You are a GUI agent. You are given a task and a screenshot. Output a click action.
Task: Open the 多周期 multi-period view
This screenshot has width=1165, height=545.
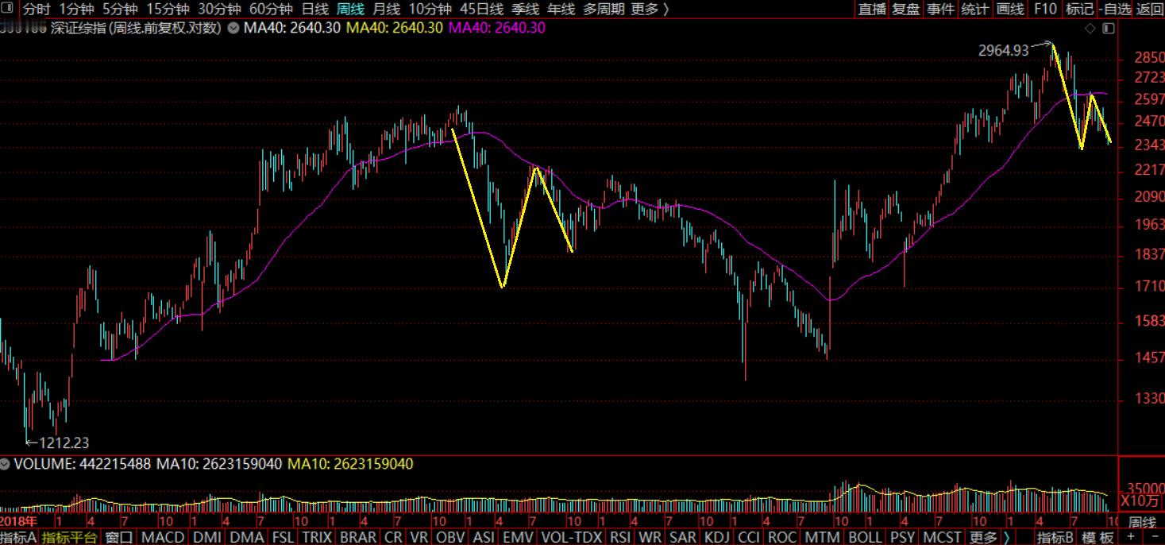pyautogui.click(x=603, y=9)
